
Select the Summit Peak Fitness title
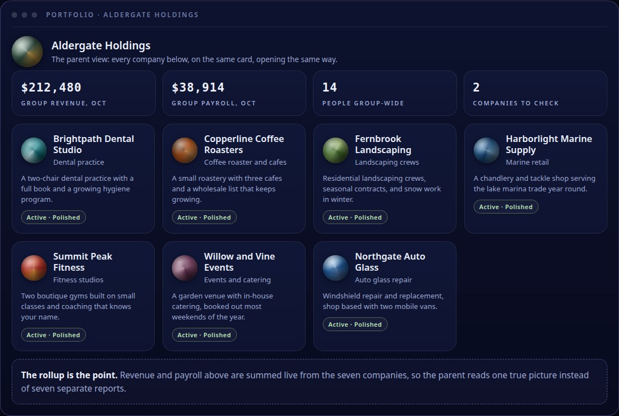click(83, 262)
